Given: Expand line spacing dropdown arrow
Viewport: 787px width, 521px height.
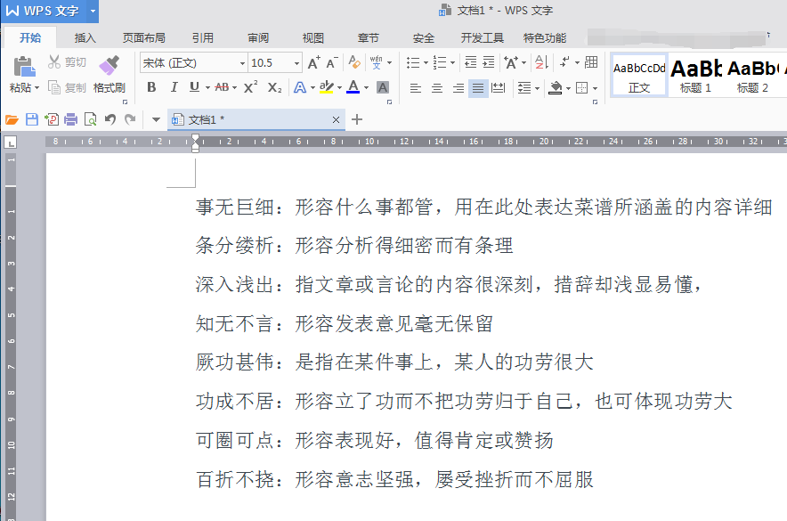Looking at the screenshot, I should (537, 88).
